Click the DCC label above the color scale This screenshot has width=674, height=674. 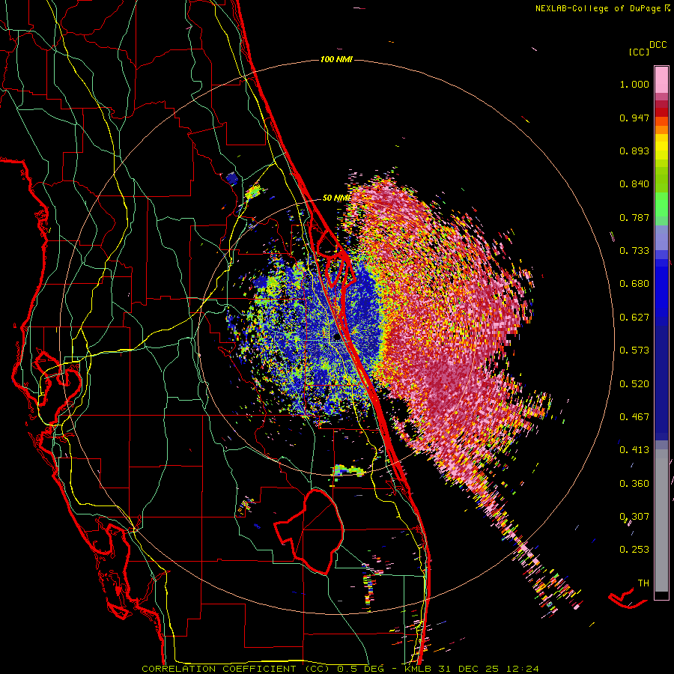click(x=658, y=45)
